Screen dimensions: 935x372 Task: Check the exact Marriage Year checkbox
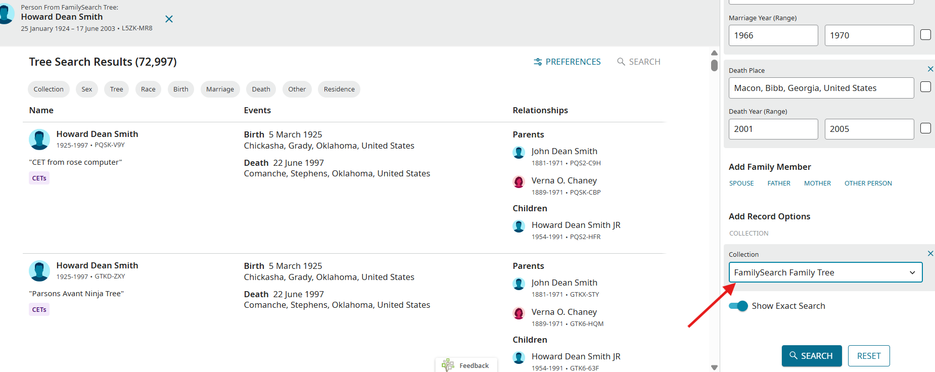click(x=925, y=35)
